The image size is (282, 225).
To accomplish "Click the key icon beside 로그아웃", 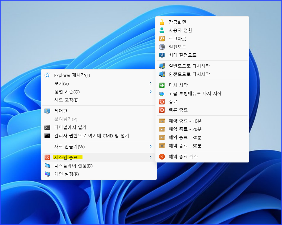I will [162, 39].
